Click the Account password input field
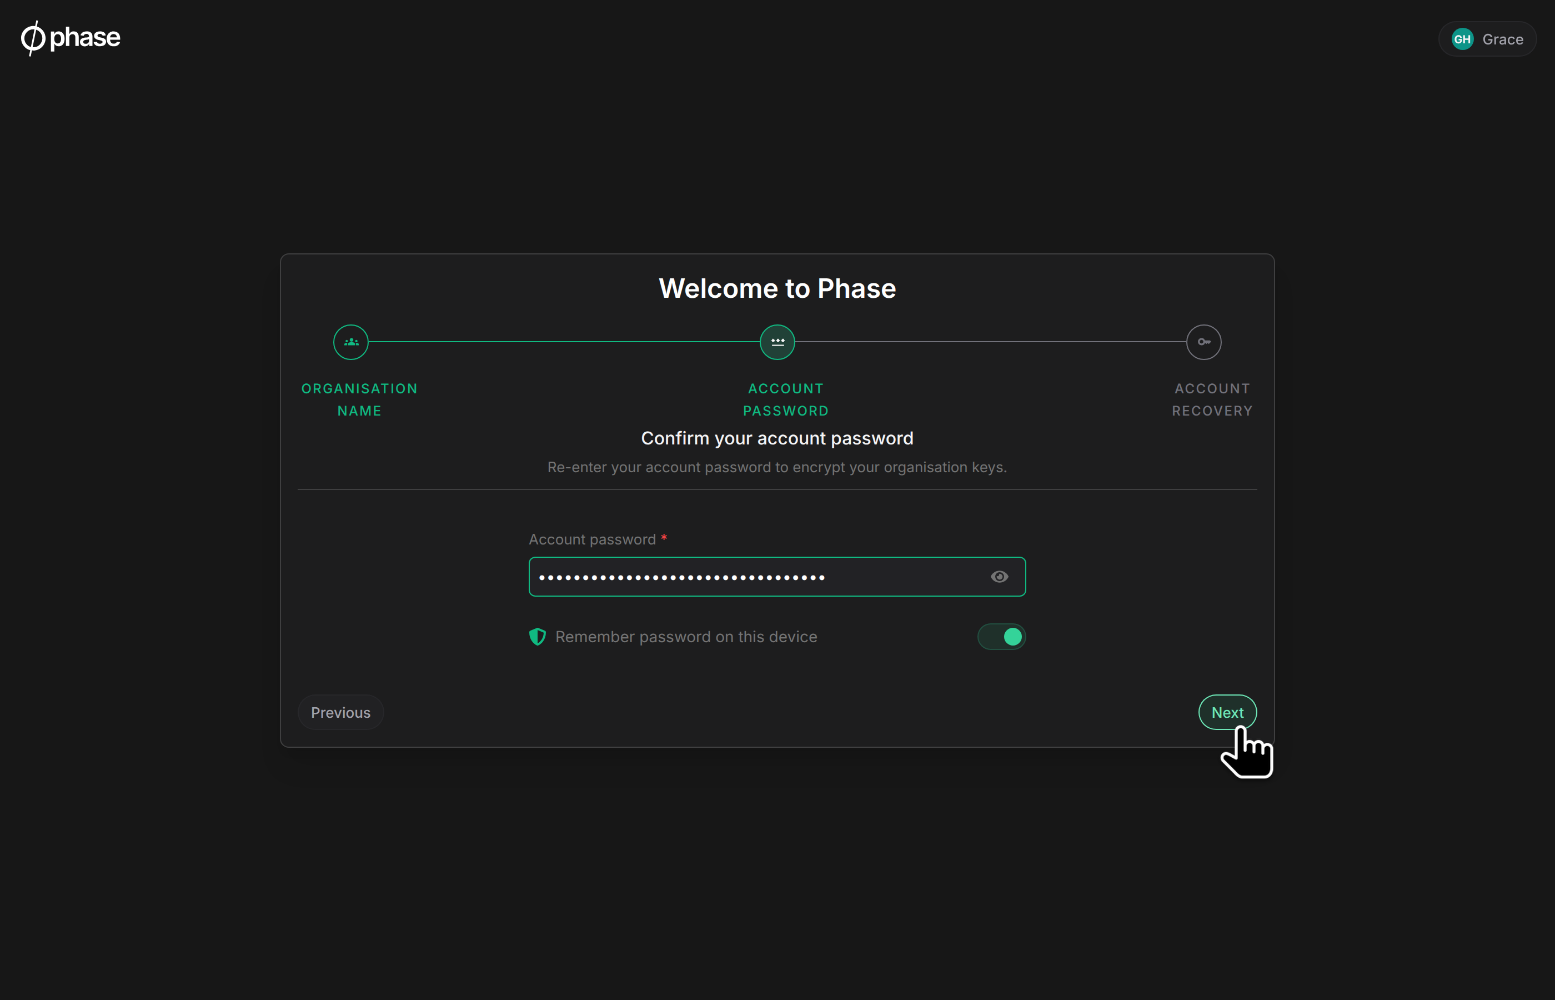1555x1000 pixels. [777, 577]
